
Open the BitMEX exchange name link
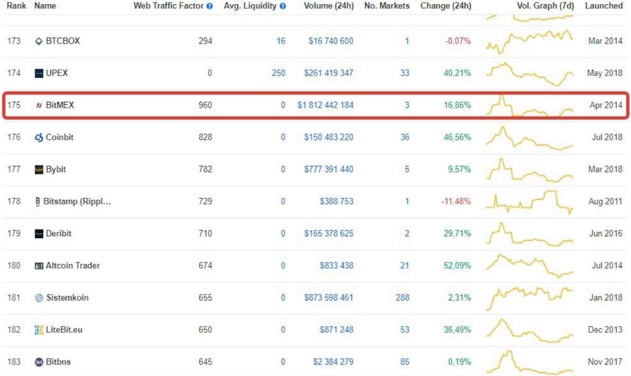[x=60, y=105]
